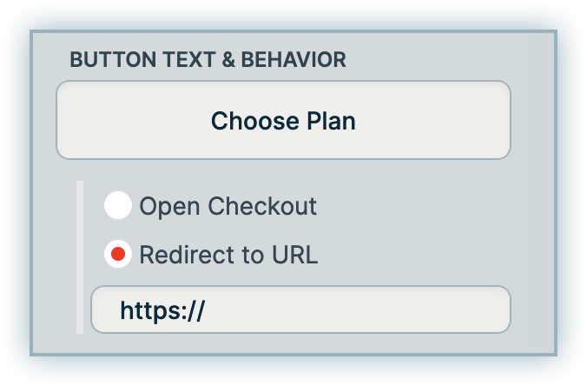Enable Open Checkout behavior option
The image size is (587, 386).
[118, 206]
